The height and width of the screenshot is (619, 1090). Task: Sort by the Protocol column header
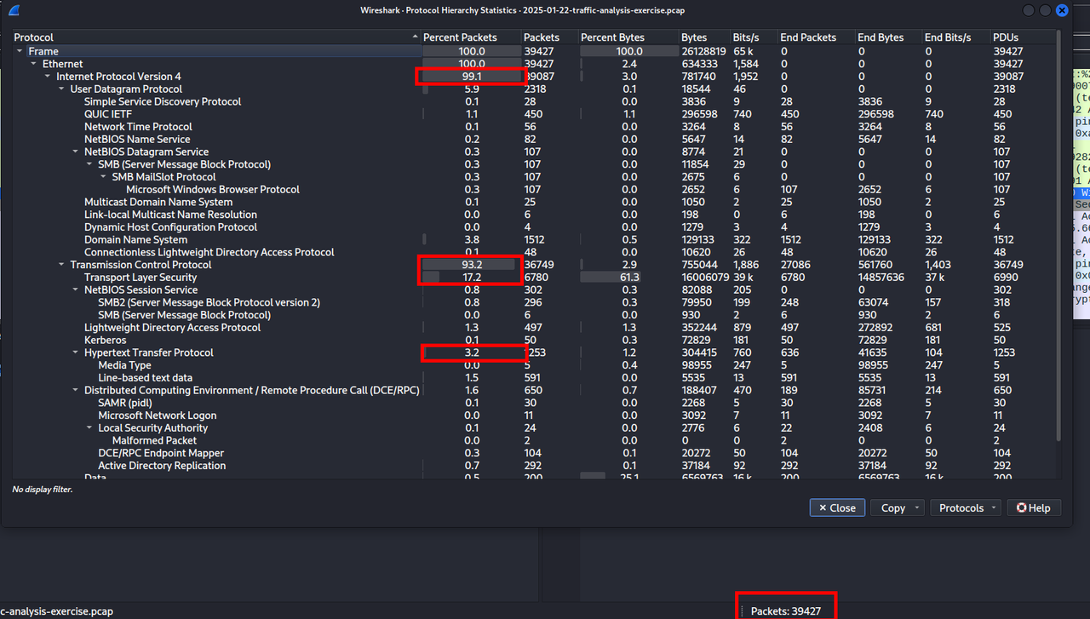pos(216,37)
